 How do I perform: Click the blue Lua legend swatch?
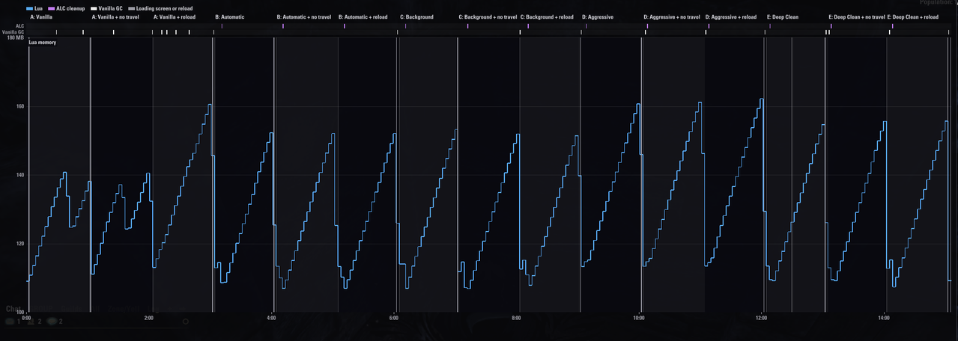point(29,8)
